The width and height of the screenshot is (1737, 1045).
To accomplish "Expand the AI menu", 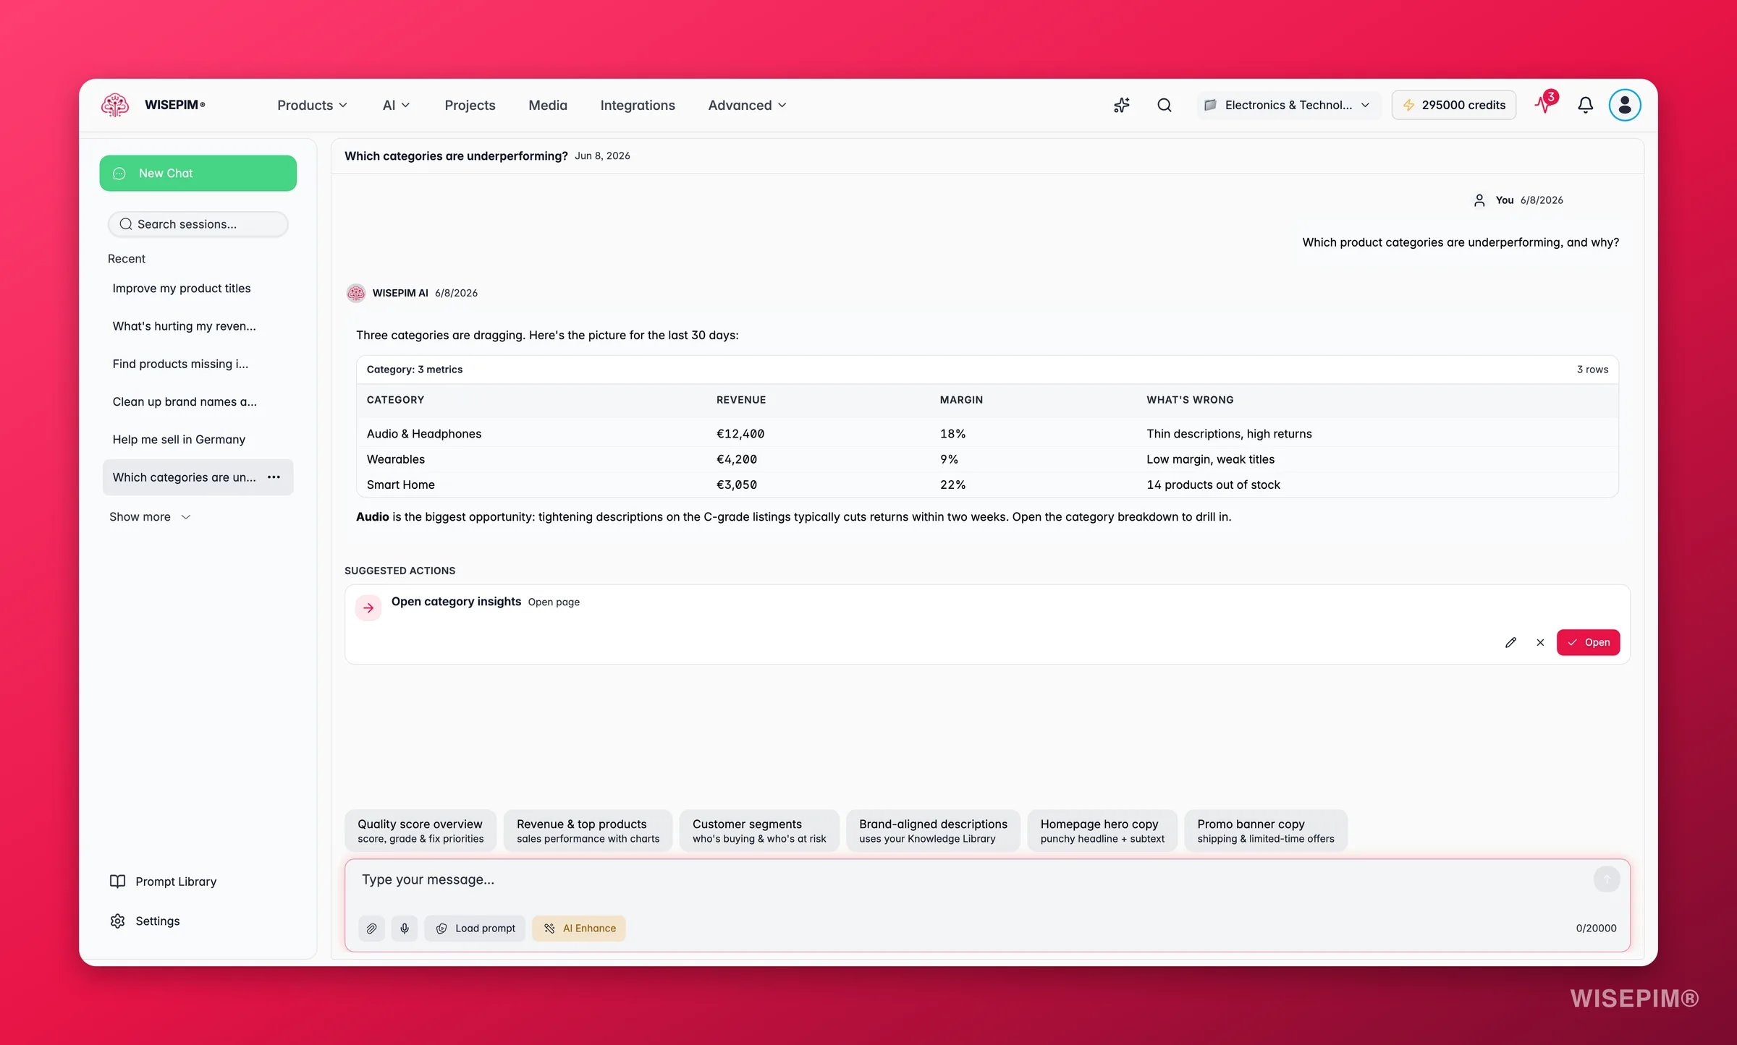I will pos(396,105).
